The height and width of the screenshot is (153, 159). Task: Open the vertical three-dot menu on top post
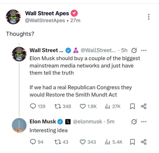(149, 17)
